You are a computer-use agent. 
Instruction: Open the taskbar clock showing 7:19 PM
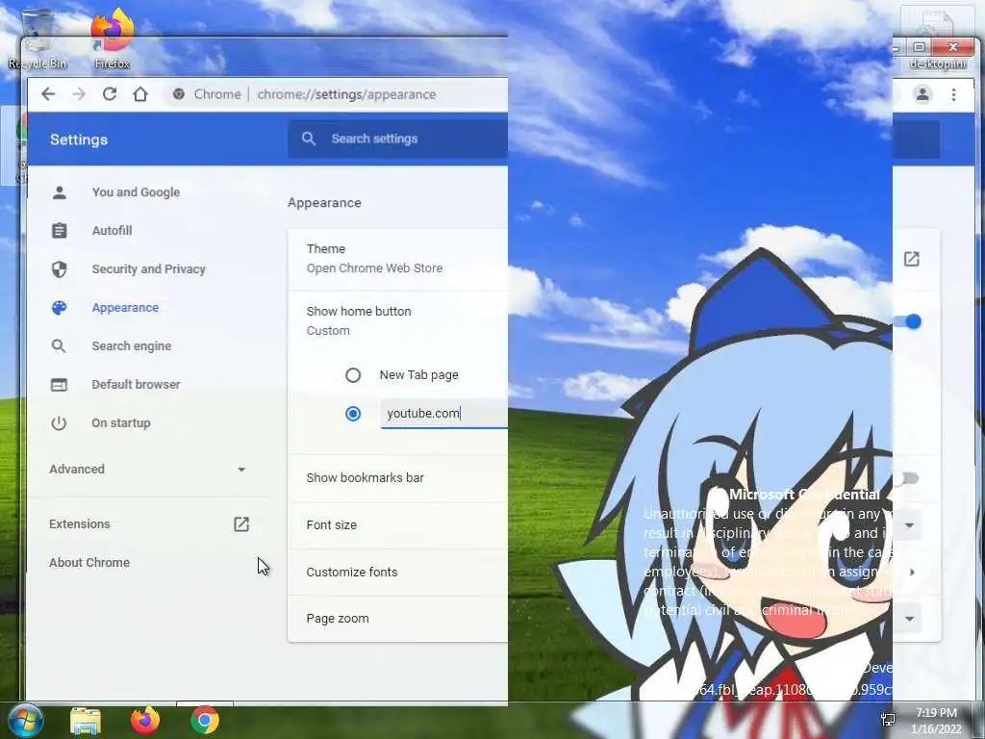[x=936, y=721]
